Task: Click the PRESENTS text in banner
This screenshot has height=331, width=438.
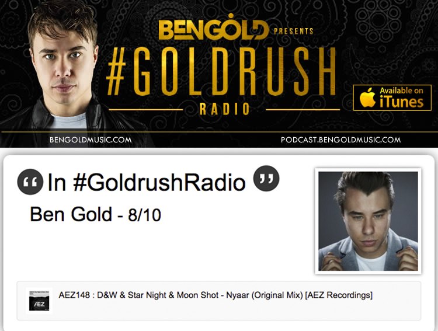Action: 294,31
